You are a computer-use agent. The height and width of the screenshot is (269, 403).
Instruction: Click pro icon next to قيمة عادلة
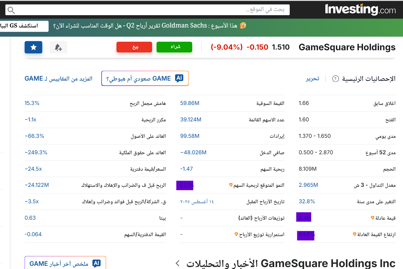click(x=372, y=218)
